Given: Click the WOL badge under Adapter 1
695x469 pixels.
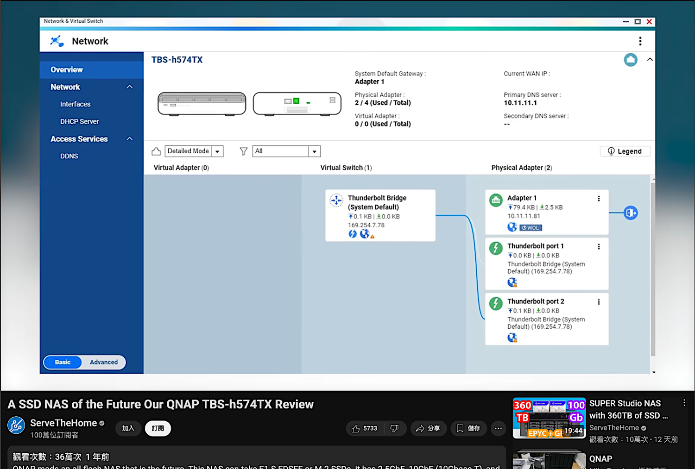Looking at the screenshot, I should (531, 228).
